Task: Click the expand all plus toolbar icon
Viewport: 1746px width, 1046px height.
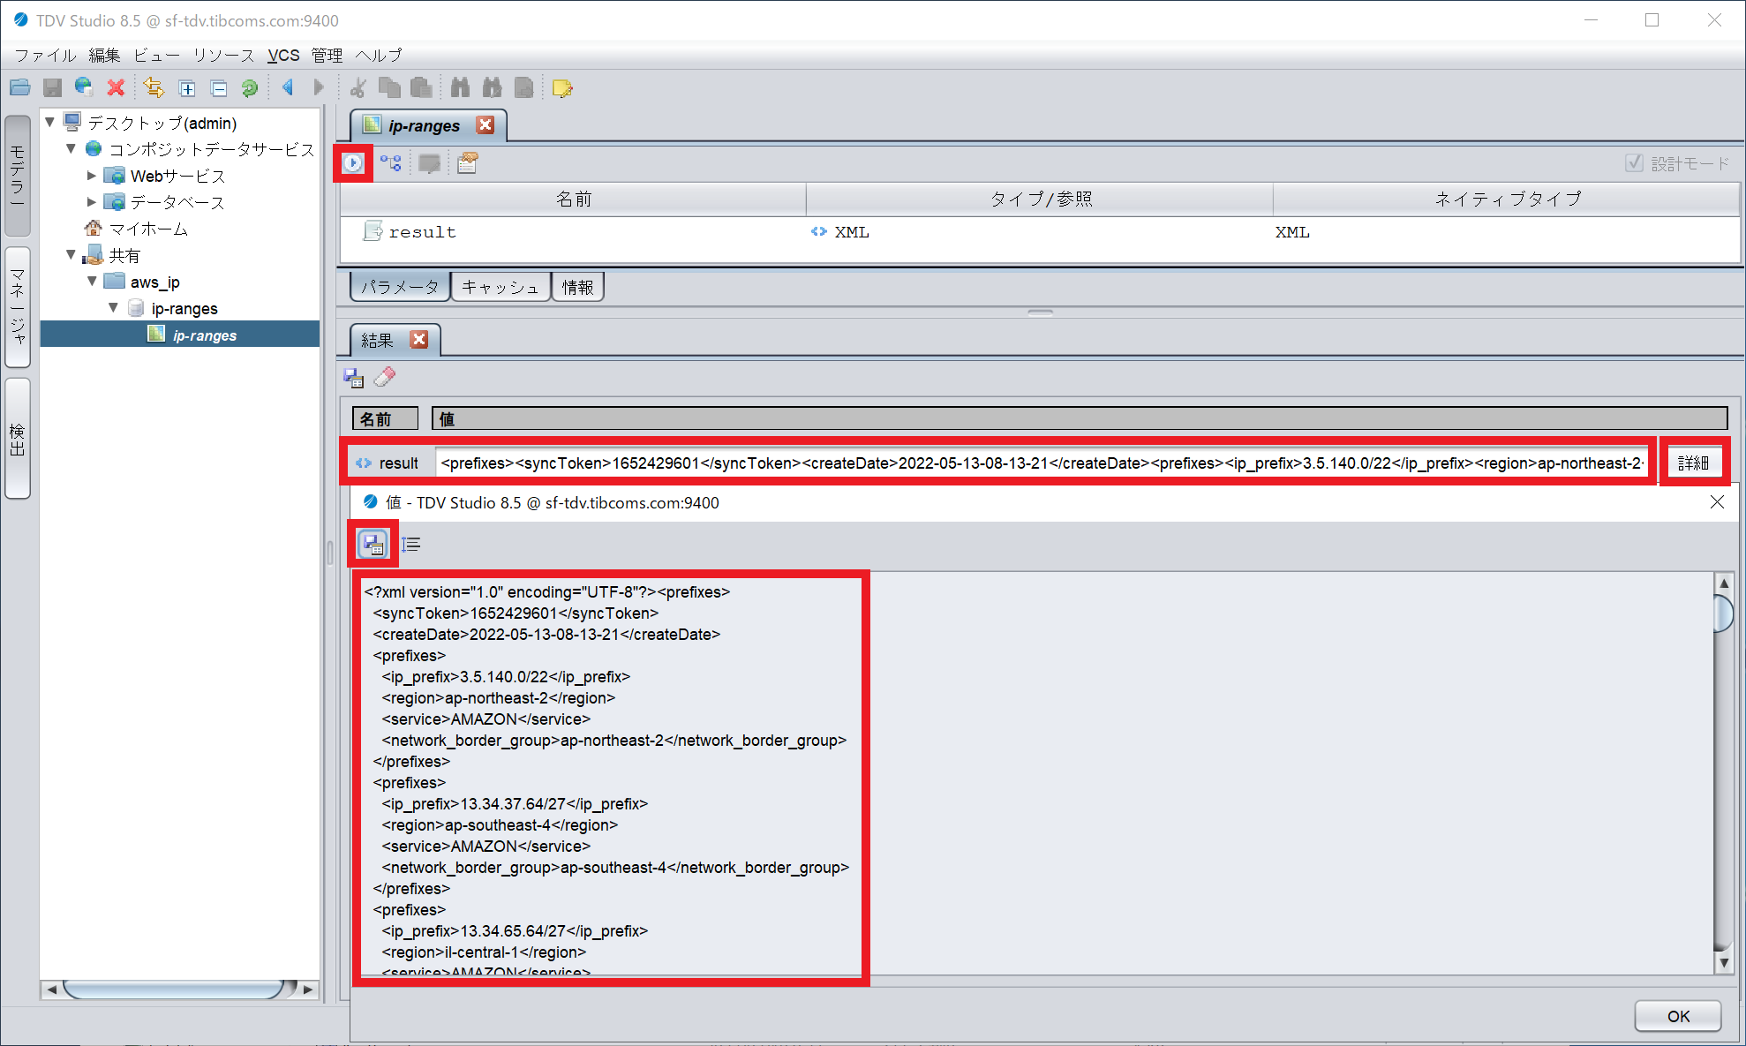Action: click(x=187, y=88)
